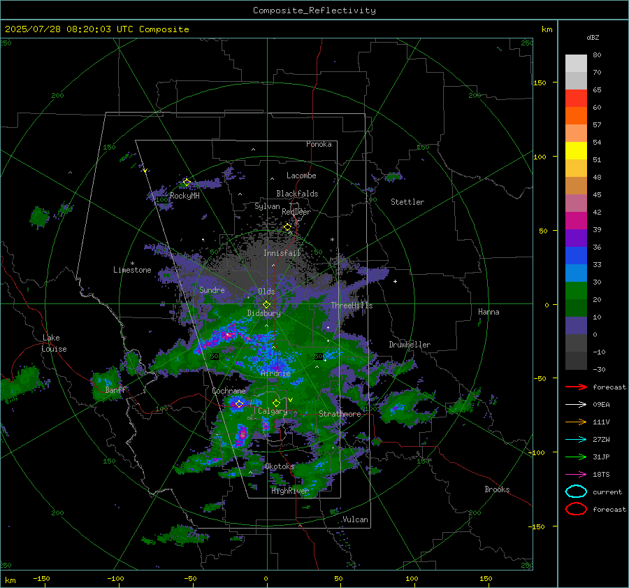Click the Hanna town label
Image resolution: width=629 pixels, height=588 pixels.
pyautogui.click(x=489, y=312)
